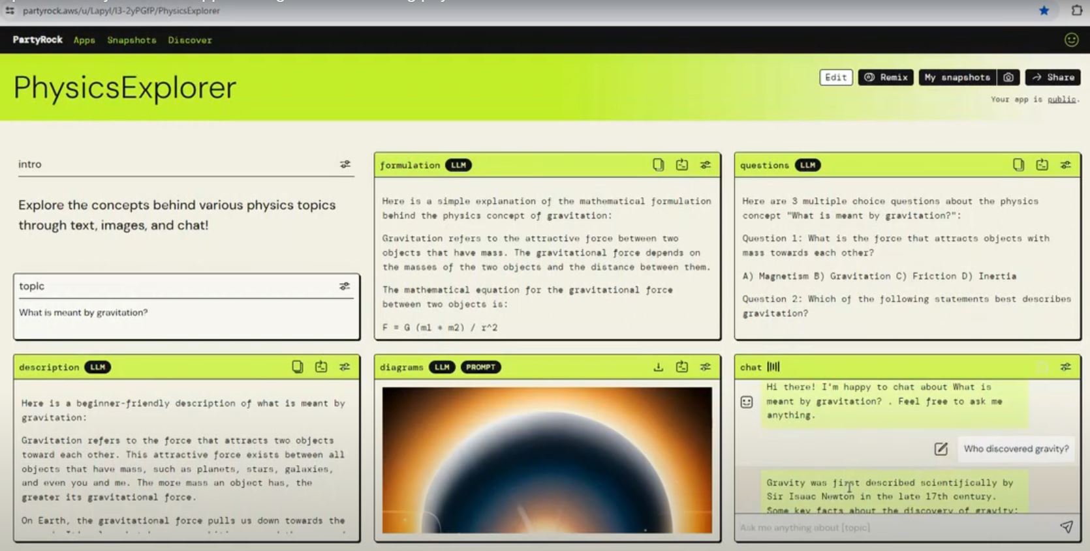Open diagrams widget settings sliders icon
Image resolution: width=1090 pixels, height=551 pixels.
[706, 367]
